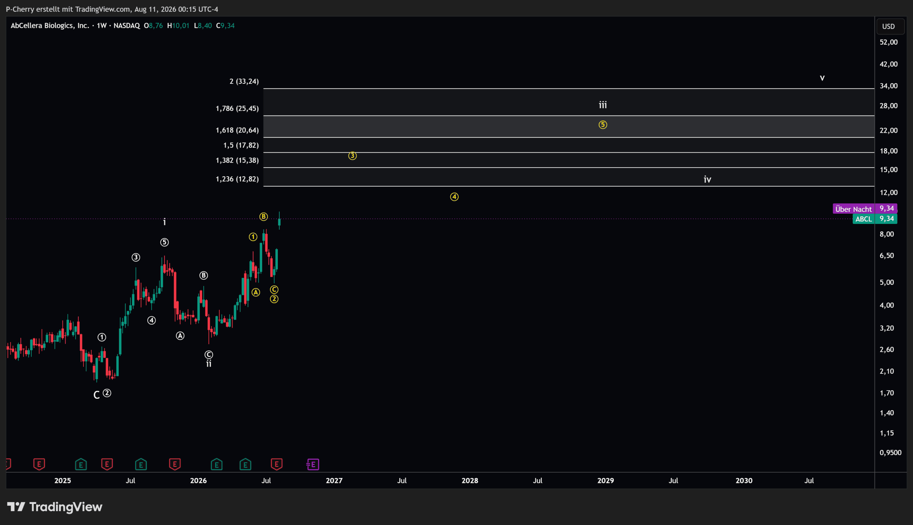Image resolution: width=913 pixels, height=525 pixels.
Task: Click the 2029 label on time axis
Action: coord(606,481)
